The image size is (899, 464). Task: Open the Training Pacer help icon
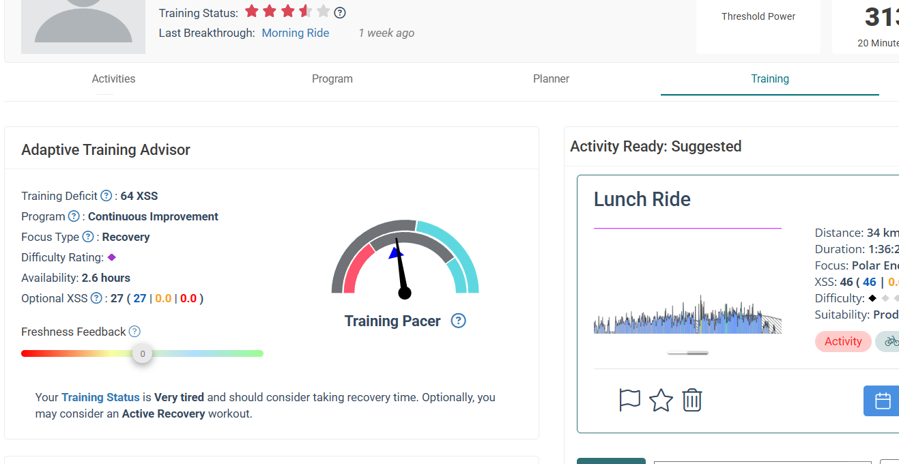[459, 321]
